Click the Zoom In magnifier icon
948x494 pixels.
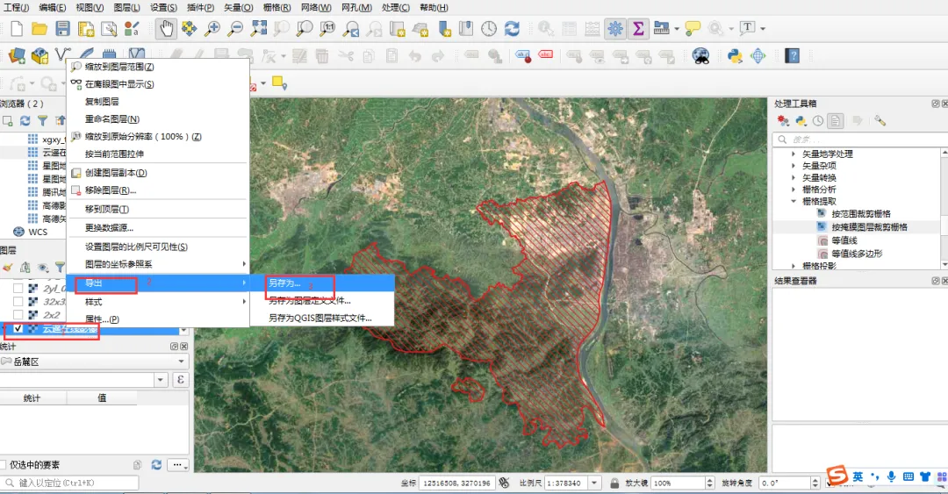(x=212, y=28)
